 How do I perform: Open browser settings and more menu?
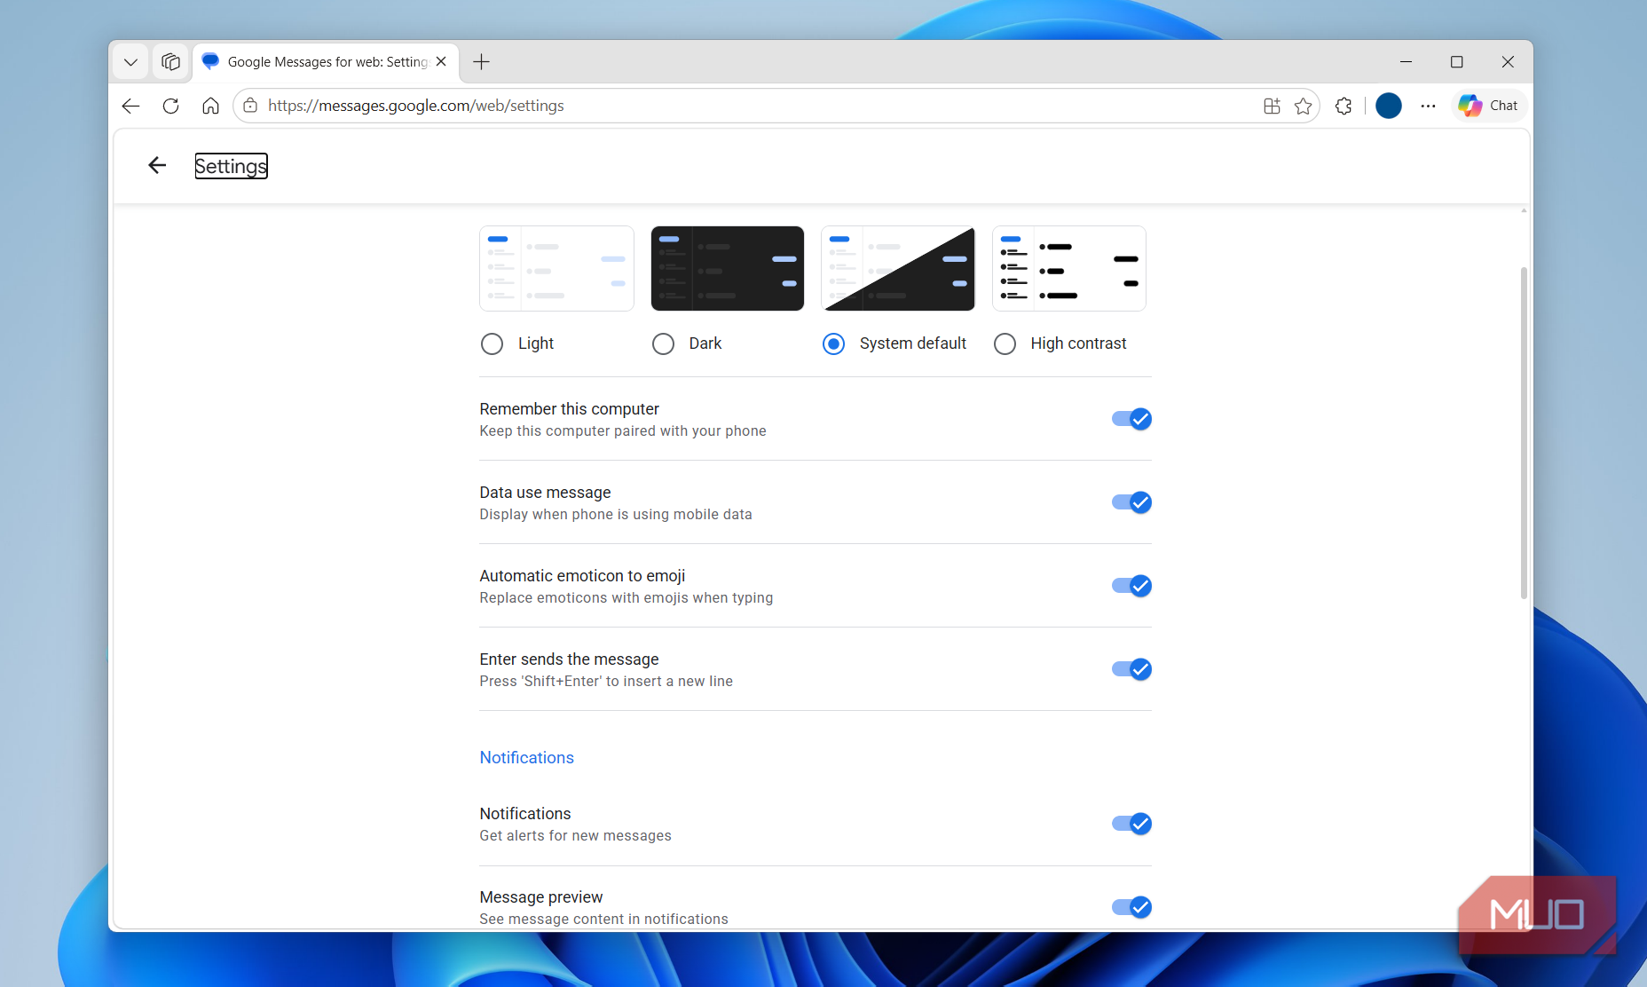[x=1428, y=107]
